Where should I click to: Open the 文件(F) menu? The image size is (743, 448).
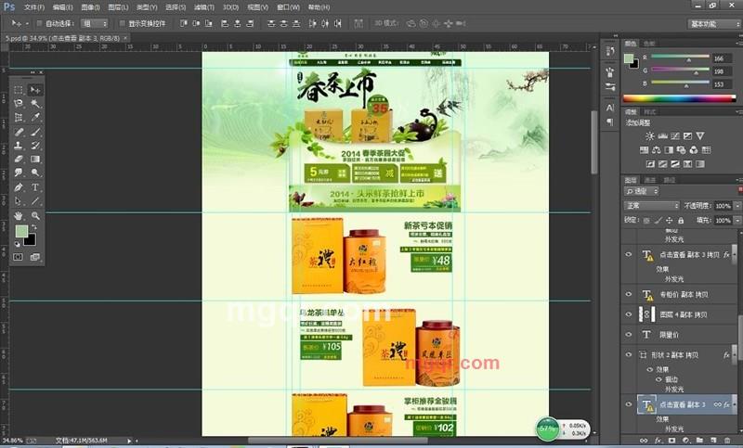[34, 7]
